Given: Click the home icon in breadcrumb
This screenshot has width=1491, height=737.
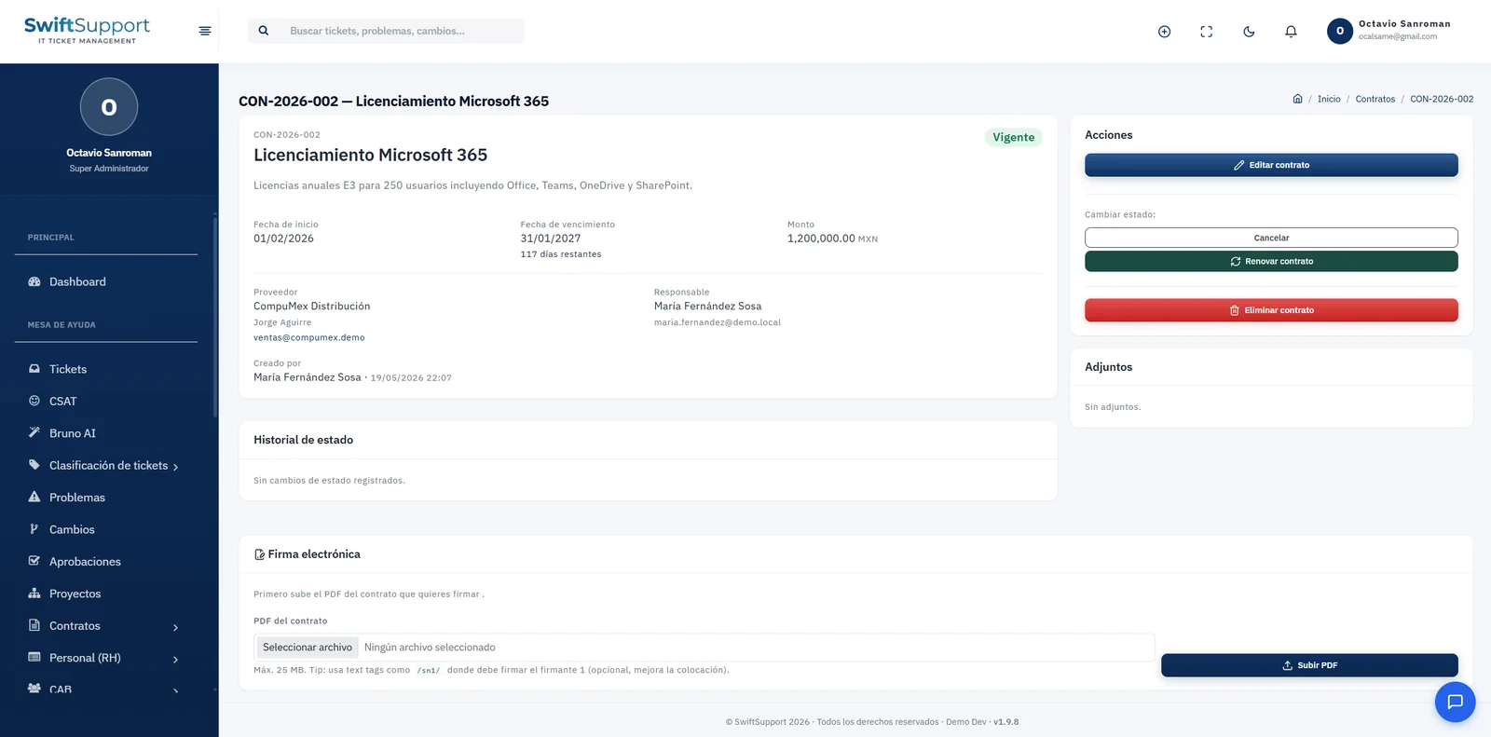Looking at the screenshot, I should (x=1297, y=99).
